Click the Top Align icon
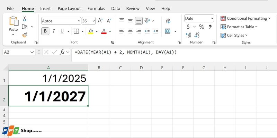 click(122, 20)
